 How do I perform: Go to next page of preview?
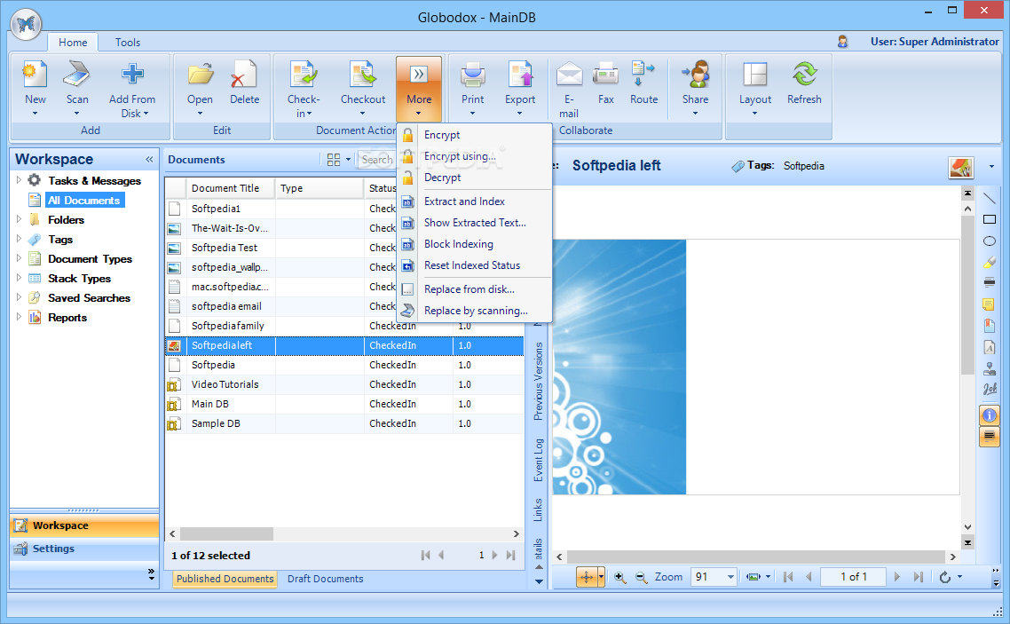click(x=897, y=577)
